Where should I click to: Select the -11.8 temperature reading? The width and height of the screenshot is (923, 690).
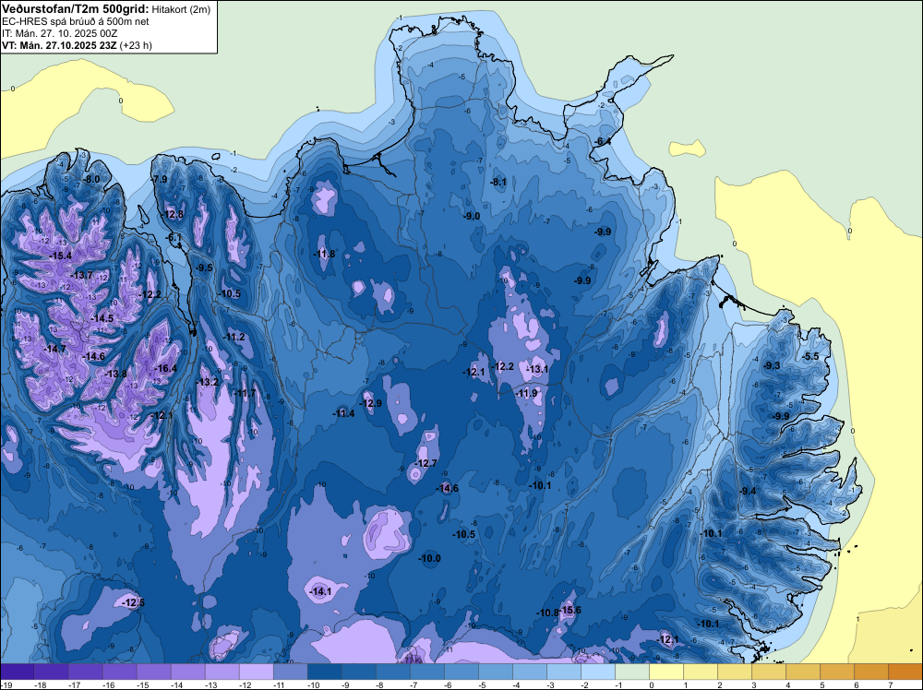pyautogui.click(x=324, y=254)
